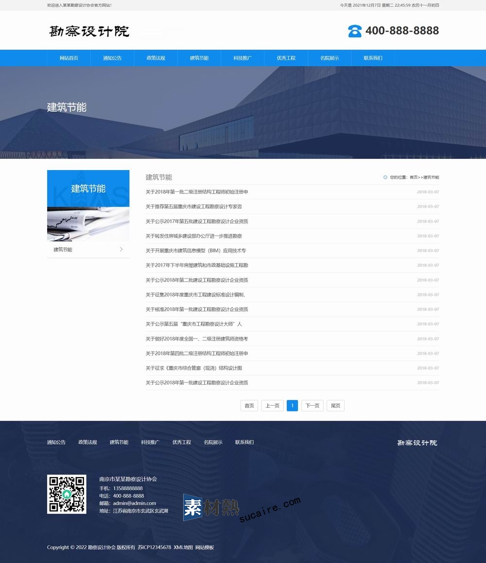Click the footer 勘察设计院 logo
Viewport: 486px width, 563px height.
[417, 443]
